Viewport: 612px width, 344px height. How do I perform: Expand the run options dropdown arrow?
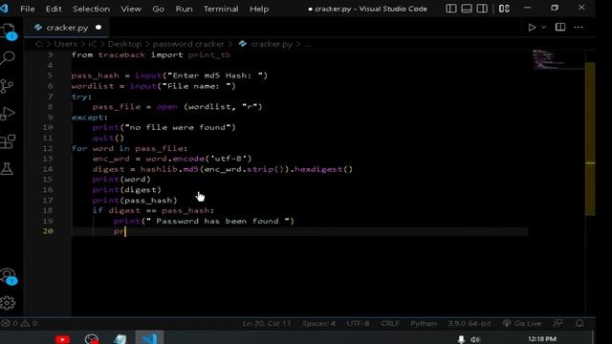(x=544, y=28)
